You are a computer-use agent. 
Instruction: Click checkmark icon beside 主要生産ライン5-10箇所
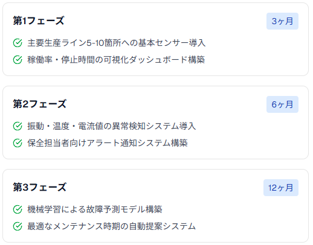18,43
